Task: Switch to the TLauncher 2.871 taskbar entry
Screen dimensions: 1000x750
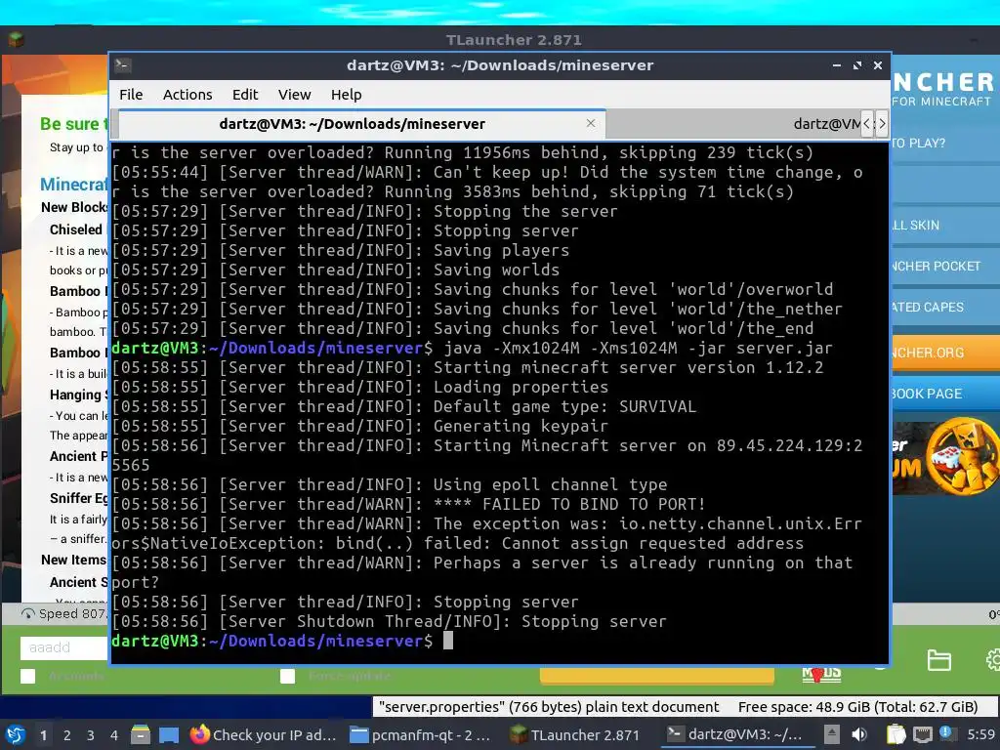Action: tap(574, 734)
